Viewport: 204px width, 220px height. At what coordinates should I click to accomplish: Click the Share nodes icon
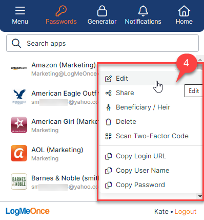click(108, 93)
